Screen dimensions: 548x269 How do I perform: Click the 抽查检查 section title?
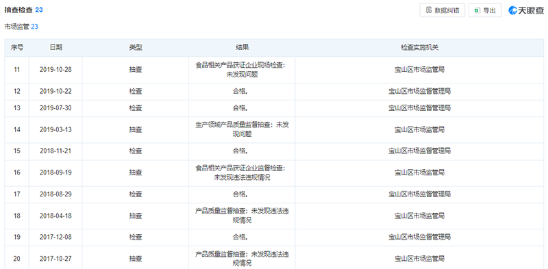(18, 10)
